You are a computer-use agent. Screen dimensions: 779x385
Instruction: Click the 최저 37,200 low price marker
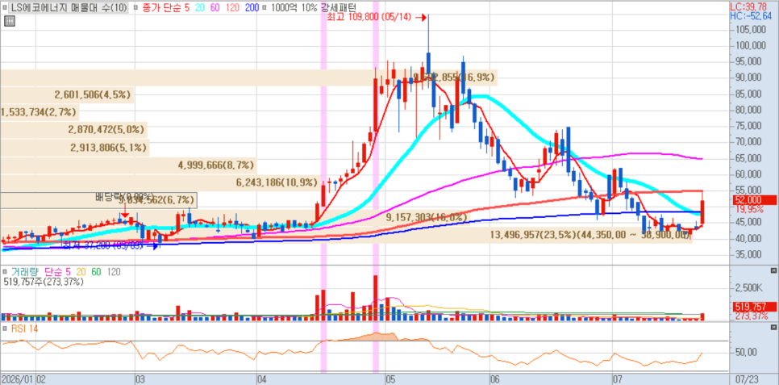109,245
